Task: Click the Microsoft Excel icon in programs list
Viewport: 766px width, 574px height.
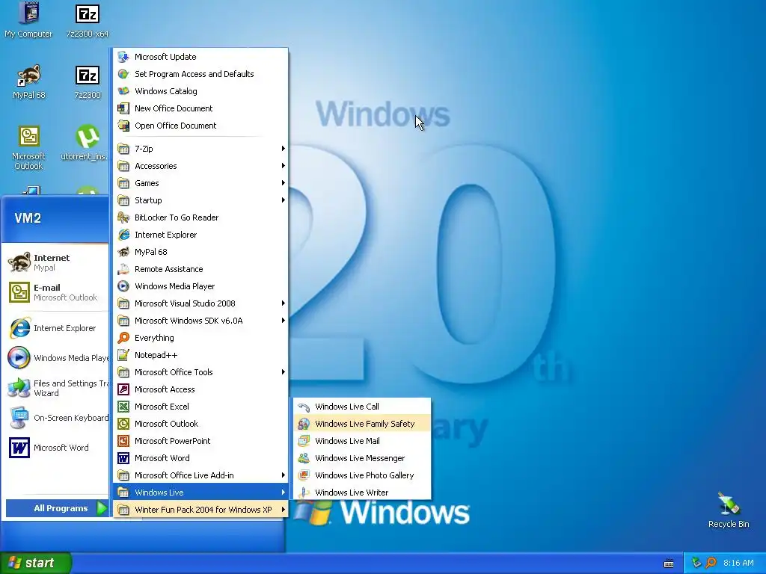Action: [x=123, y=407]
